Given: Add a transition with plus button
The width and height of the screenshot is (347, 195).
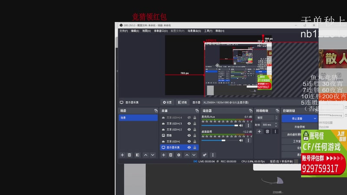Looking at the screenshot, I should (259, 131).
